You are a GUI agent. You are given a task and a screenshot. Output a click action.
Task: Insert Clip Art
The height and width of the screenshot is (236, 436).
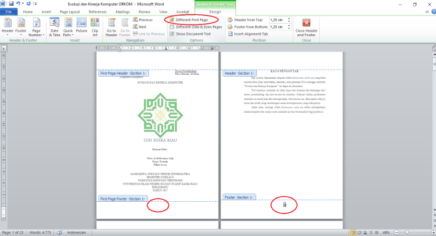95,27
